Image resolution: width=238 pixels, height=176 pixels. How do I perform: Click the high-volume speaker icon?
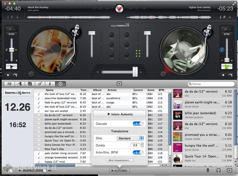(x=49, y=171)
